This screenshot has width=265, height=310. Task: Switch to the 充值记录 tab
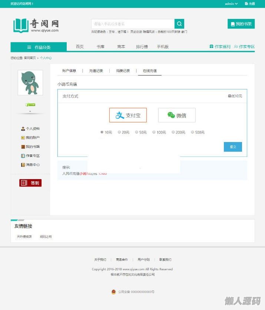[x=96, y=71]
